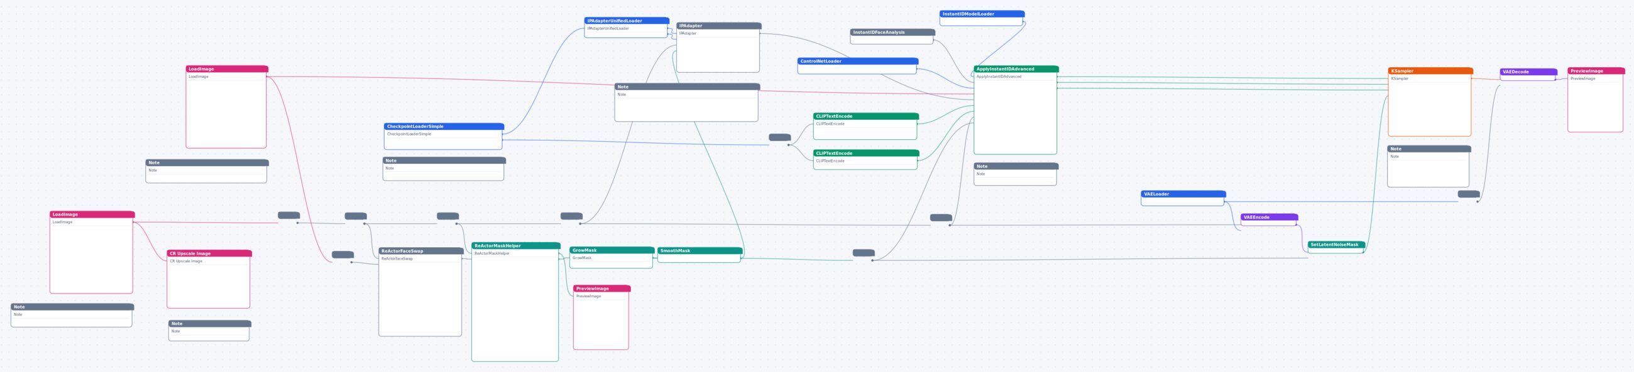Pick the InstantIDFaceAnalysis node header

(892, 32)
